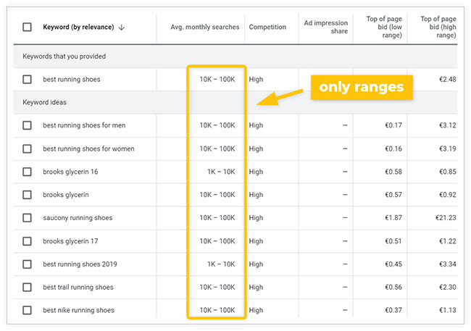Click the €1.13 high bid value
Screen dimensions: 471x331
pyautogui.click(x=447, y=310)
